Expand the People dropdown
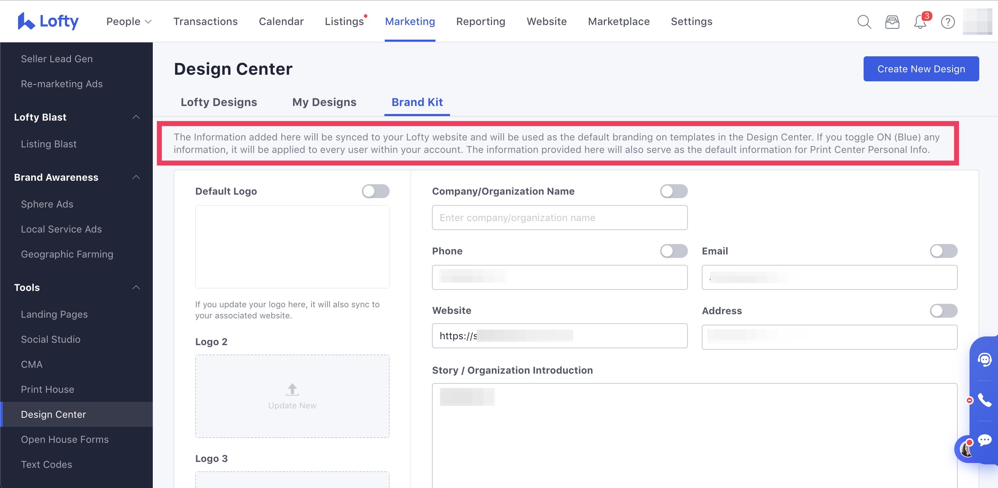Viewport: 998px width, 488px height. (128, 21)
